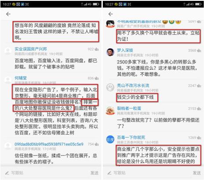Tap 梦入深妓's avatar picture
The height and width of the screenshot is (181, 206).
coord(110,52)
